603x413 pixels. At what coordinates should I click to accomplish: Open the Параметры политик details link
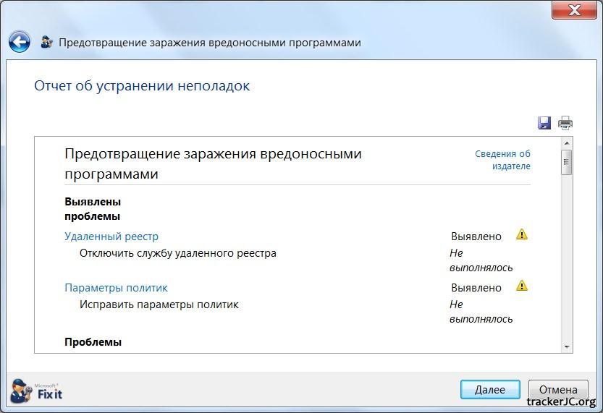116,288
